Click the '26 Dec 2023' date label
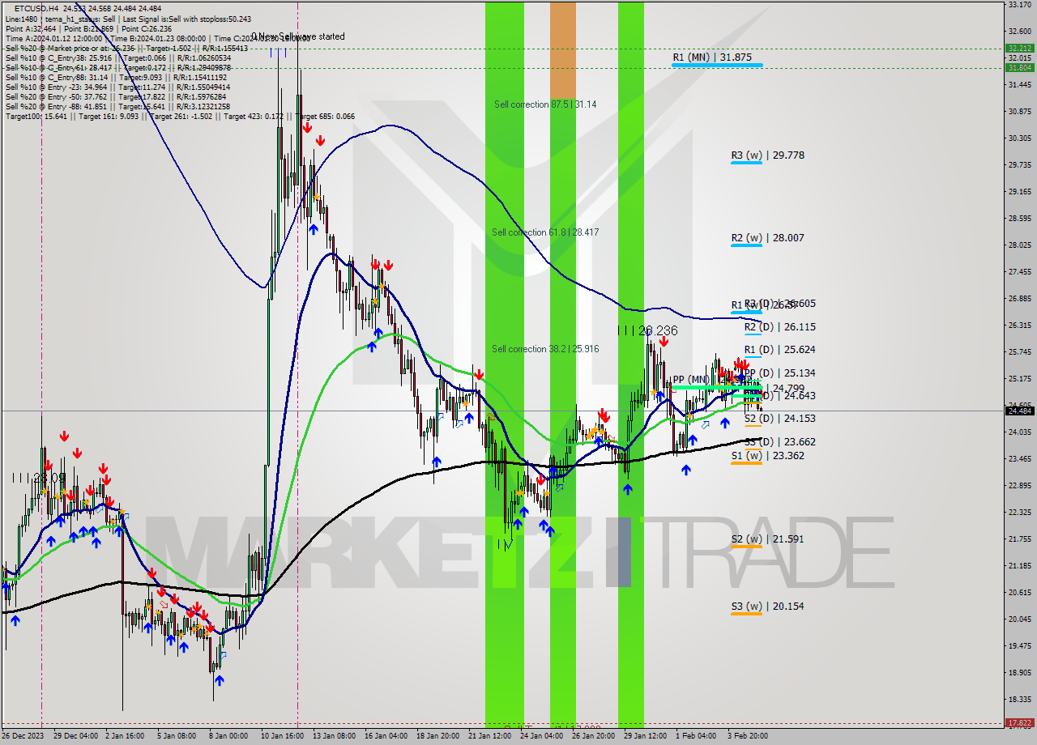This screenshot has width=1037, height=745. [x=23, y=736]
